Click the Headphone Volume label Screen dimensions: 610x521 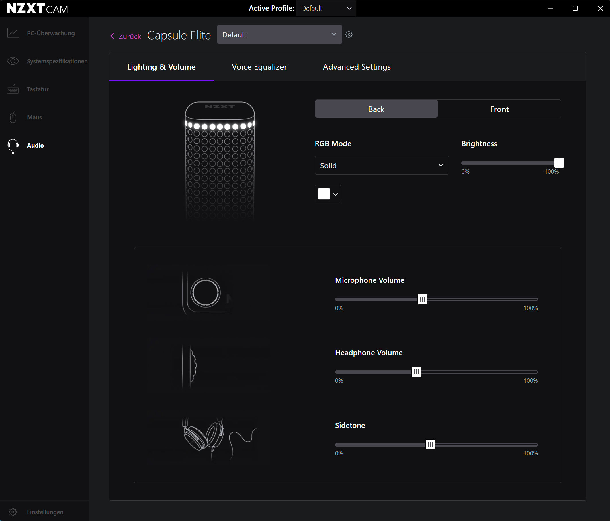pos(369,352)
